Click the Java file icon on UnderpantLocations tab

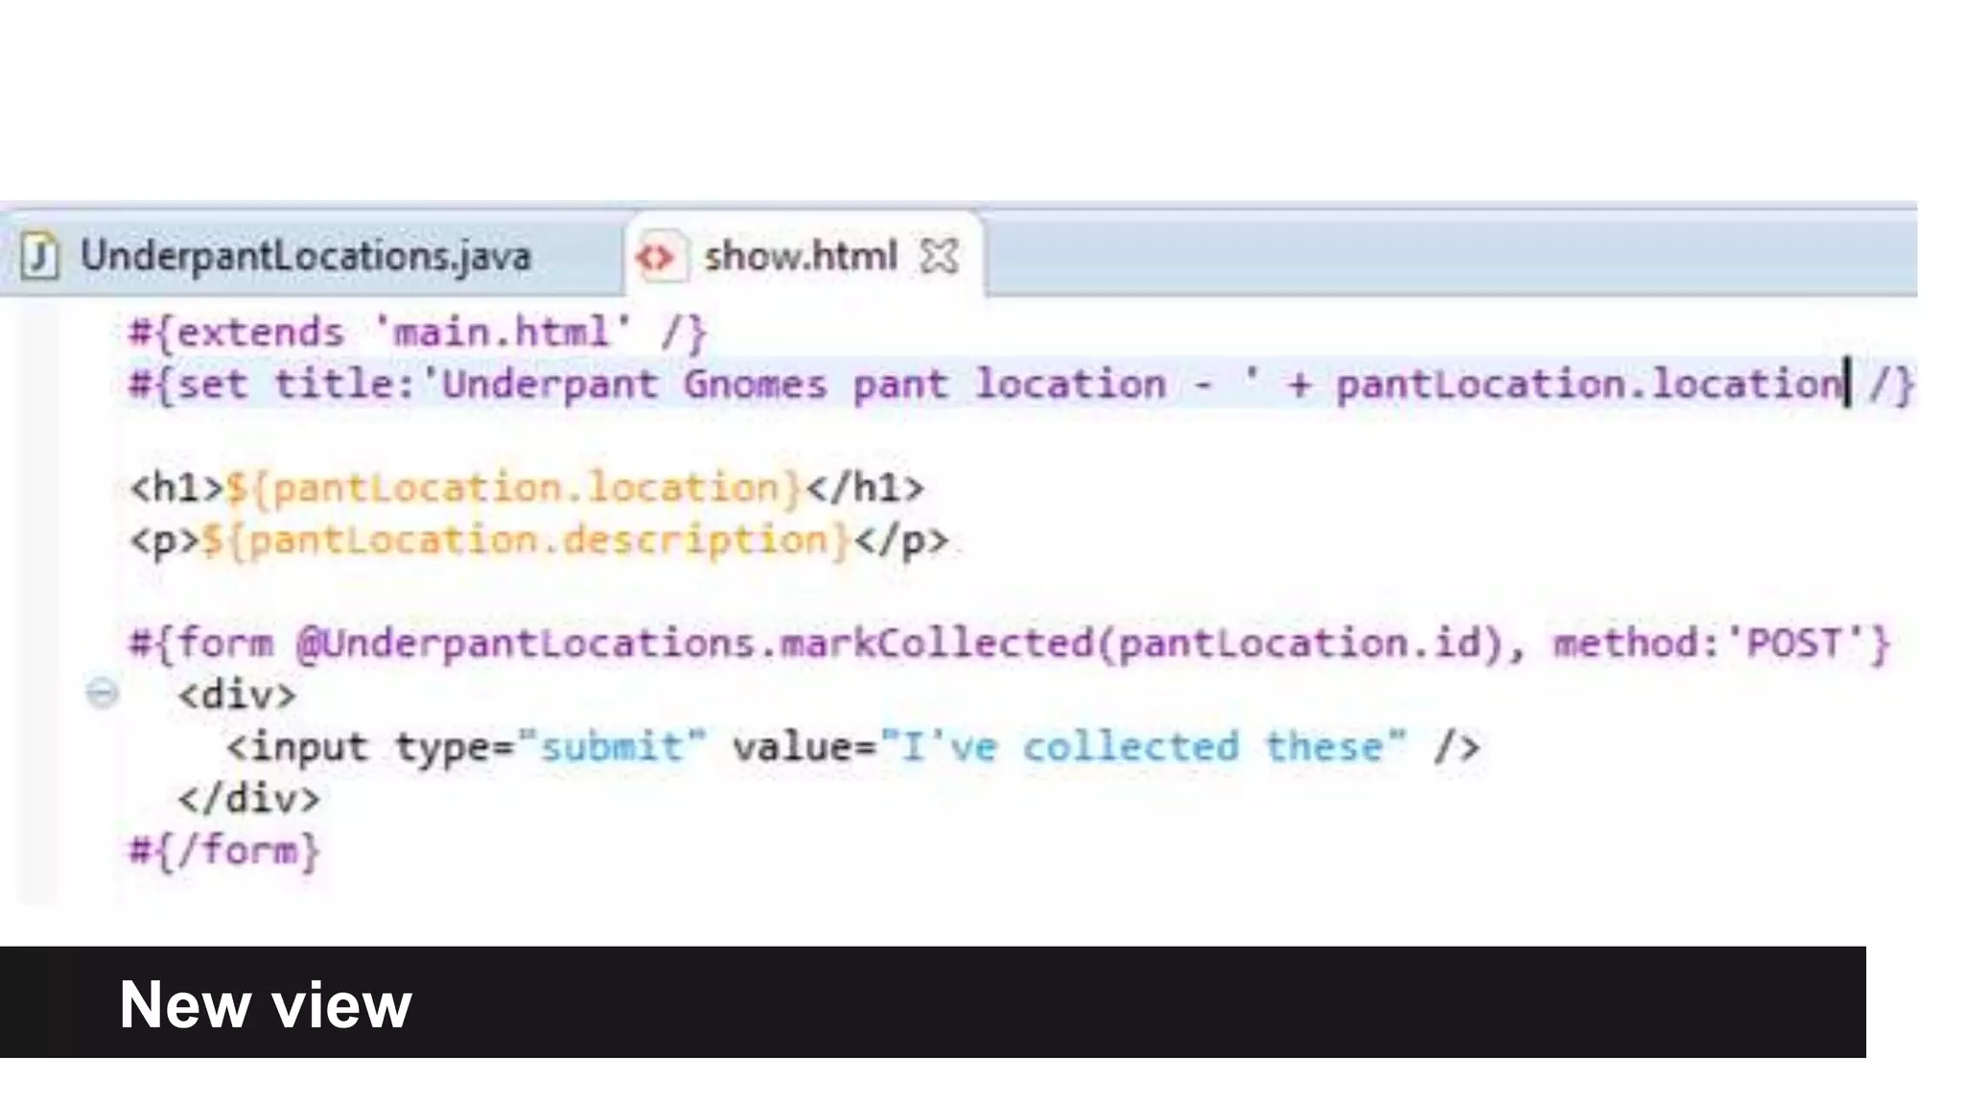tap(39, 257)
